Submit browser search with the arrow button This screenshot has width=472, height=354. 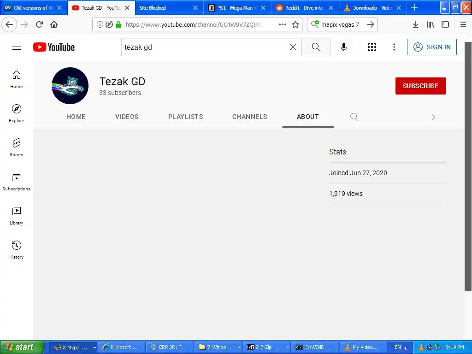point(371,24)
